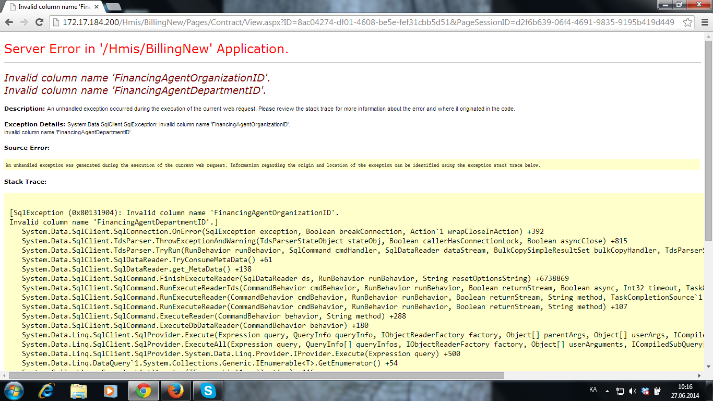
Task: Open the Chrome hamburger menu
Action: [x=704, y=22]
